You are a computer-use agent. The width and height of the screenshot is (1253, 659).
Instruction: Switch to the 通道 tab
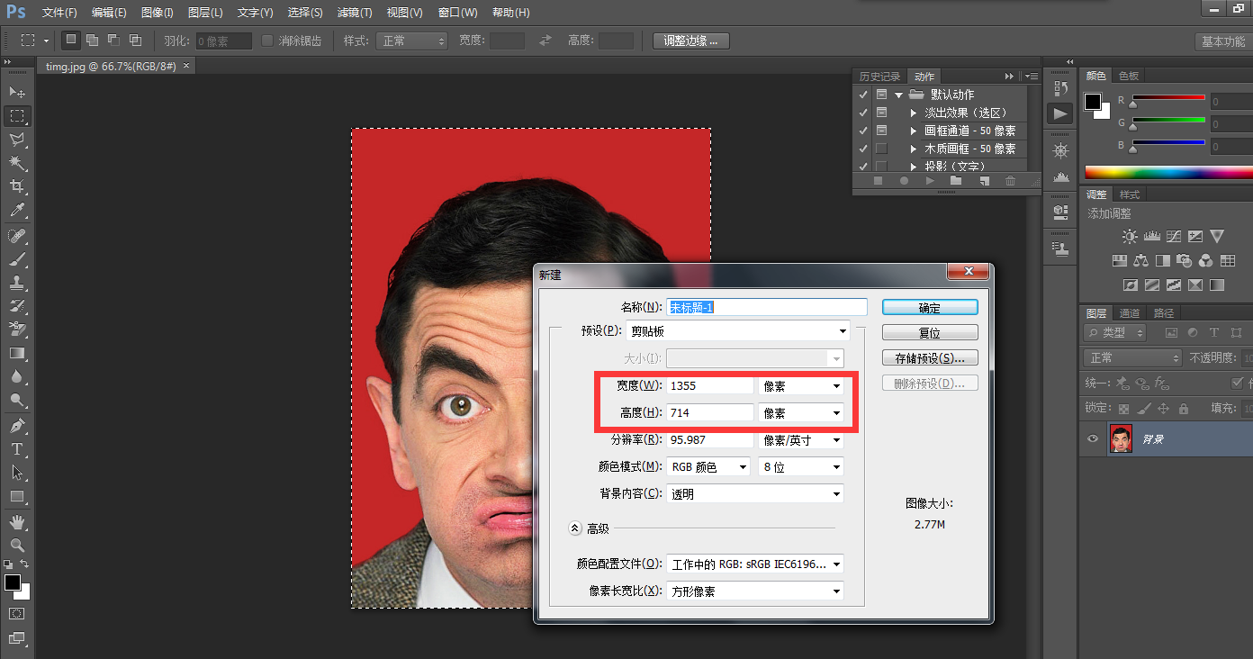pos(1130,313)
